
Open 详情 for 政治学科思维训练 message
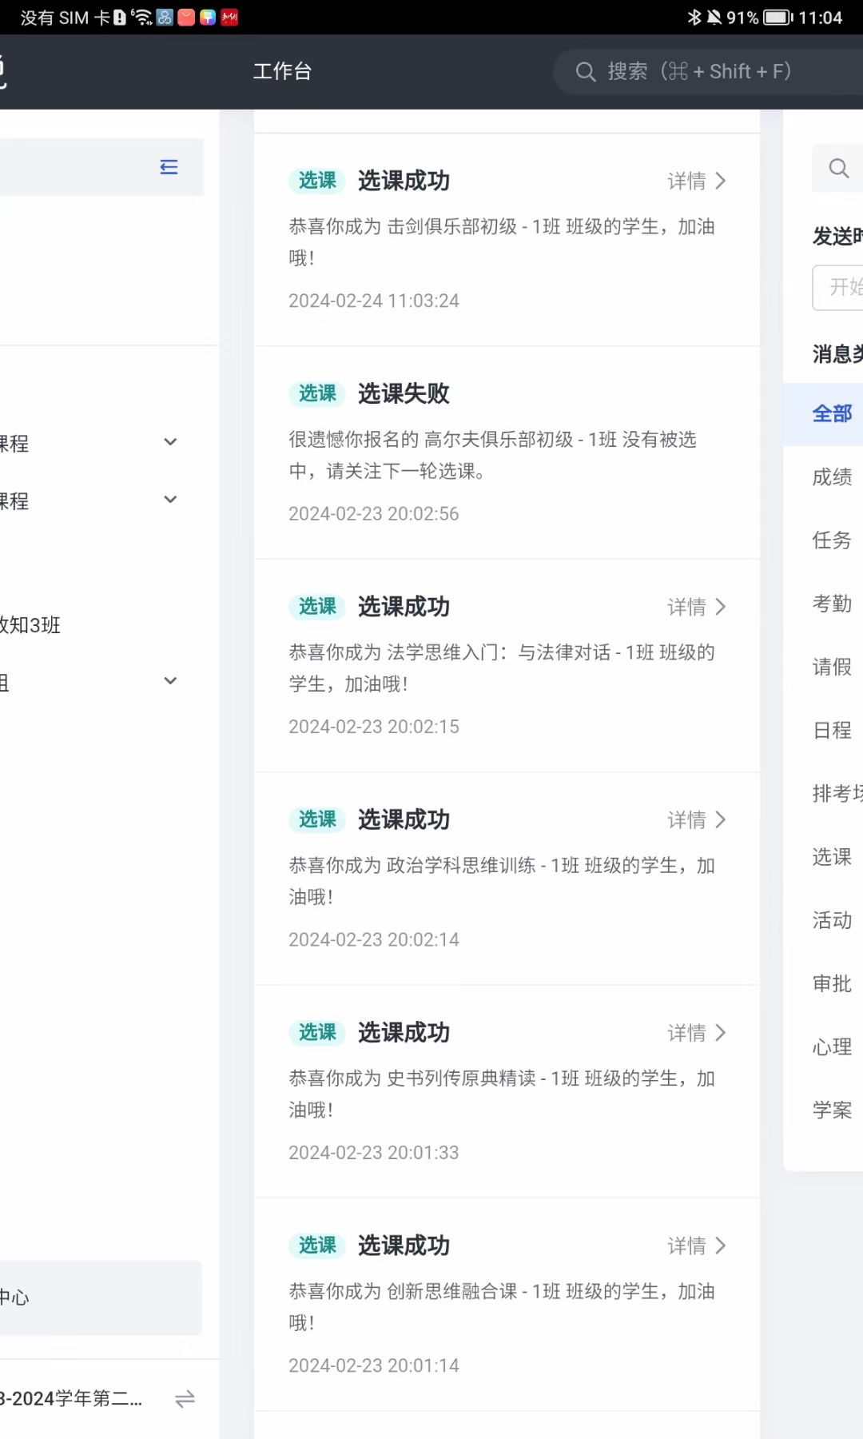coord(697,820)
